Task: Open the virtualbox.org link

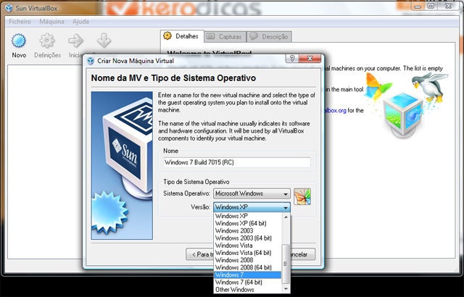Action: [x=336, y=111]
